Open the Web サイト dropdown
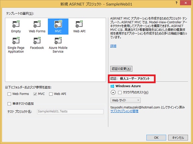This screenshot has width=193, height=144. [126, 100]
